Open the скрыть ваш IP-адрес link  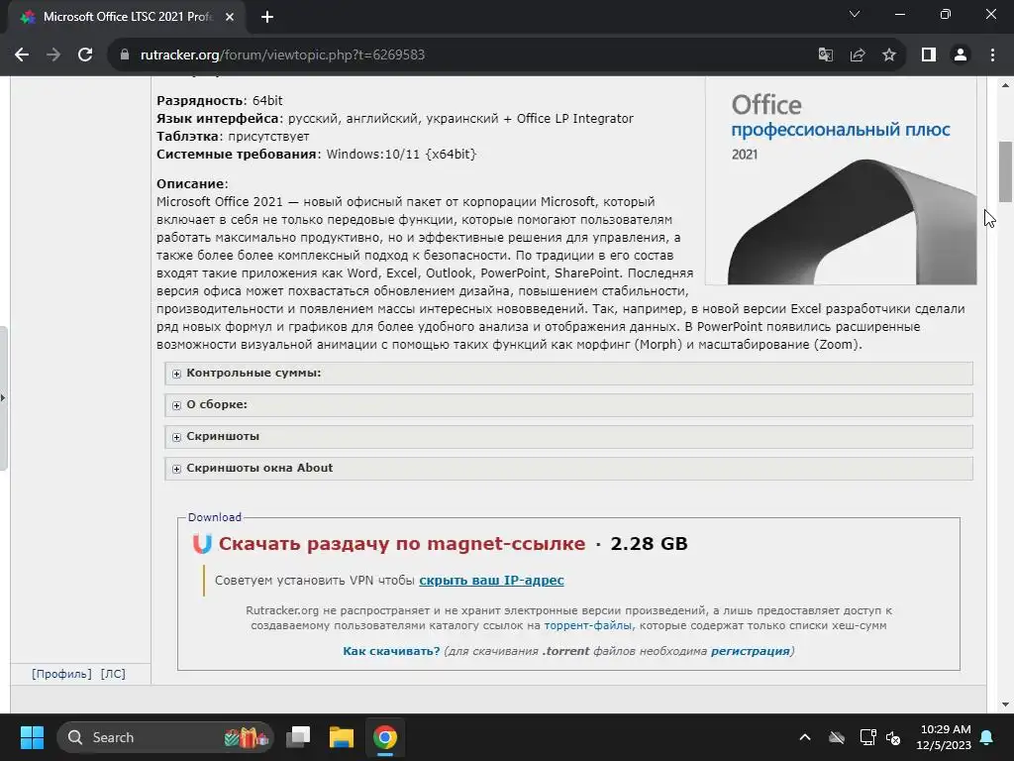pyautogui.click(x=491, y=581)
